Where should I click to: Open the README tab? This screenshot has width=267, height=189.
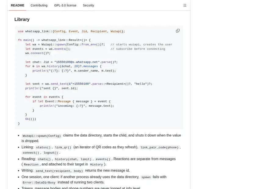[x=17, y=5]
